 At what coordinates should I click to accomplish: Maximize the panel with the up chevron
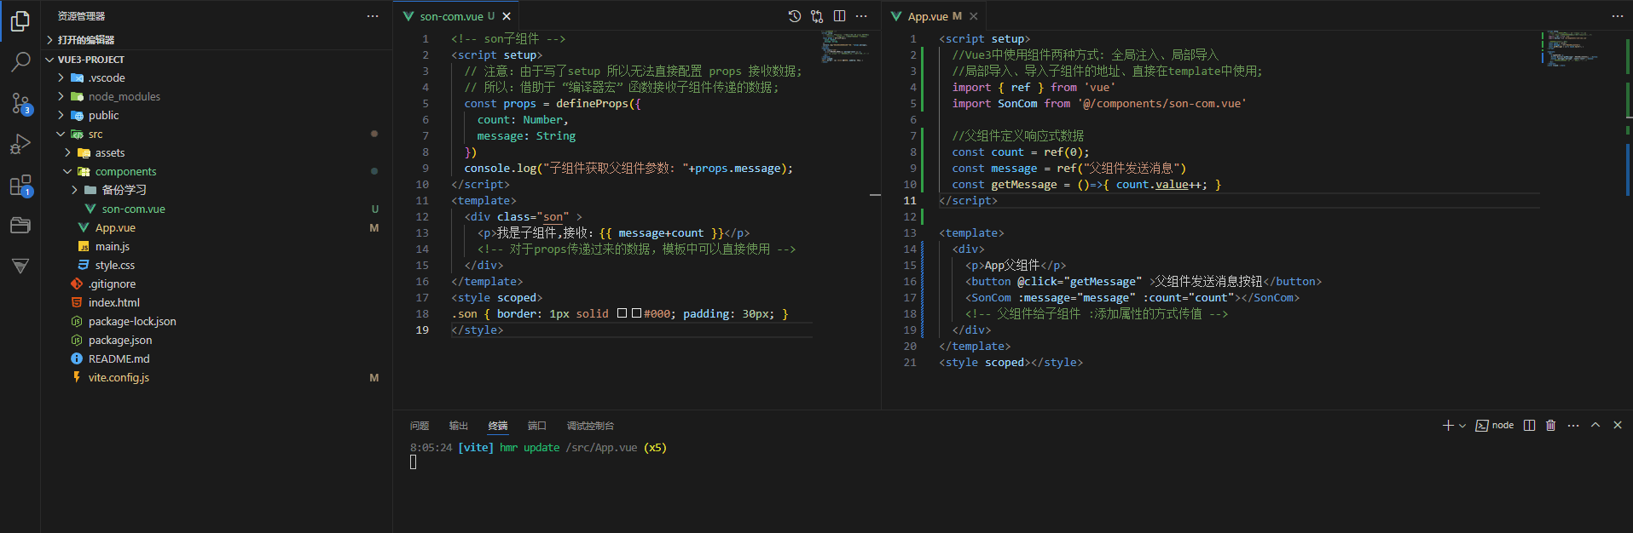pos(1595,425)
